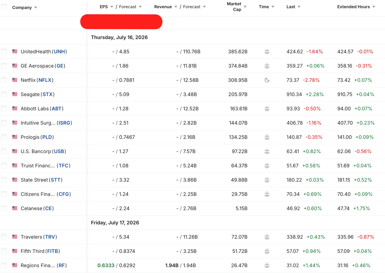Tick the Fifth Third row checkbox
385x273 pixels.
[x=4, y=251]
